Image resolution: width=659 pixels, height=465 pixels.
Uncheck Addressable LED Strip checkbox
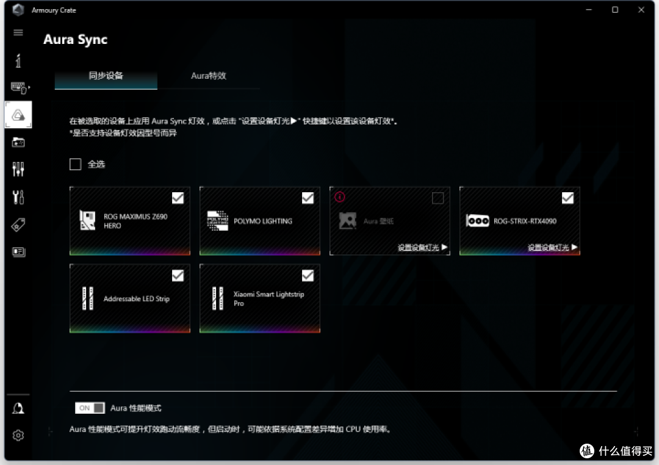178,275
